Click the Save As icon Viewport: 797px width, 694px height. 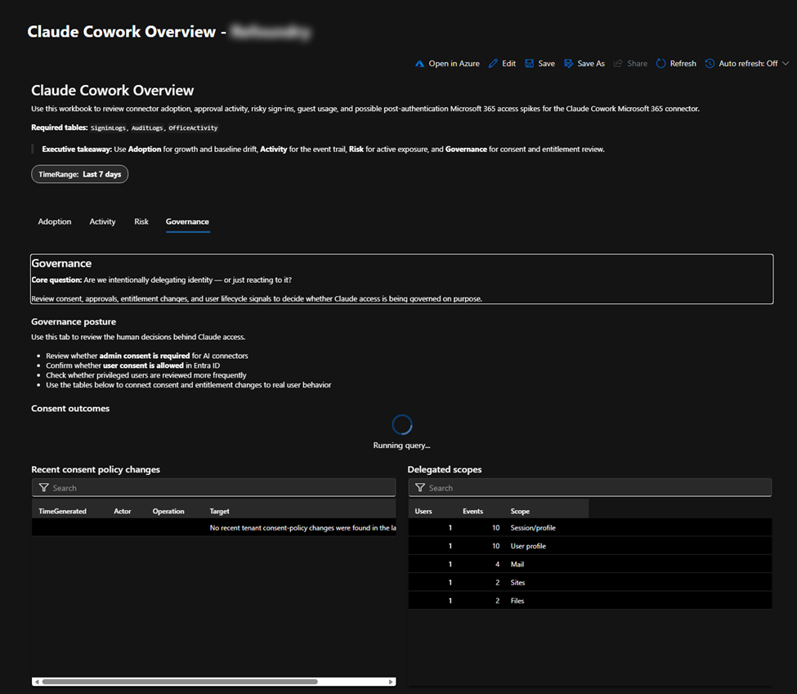(x=568, y=64)
